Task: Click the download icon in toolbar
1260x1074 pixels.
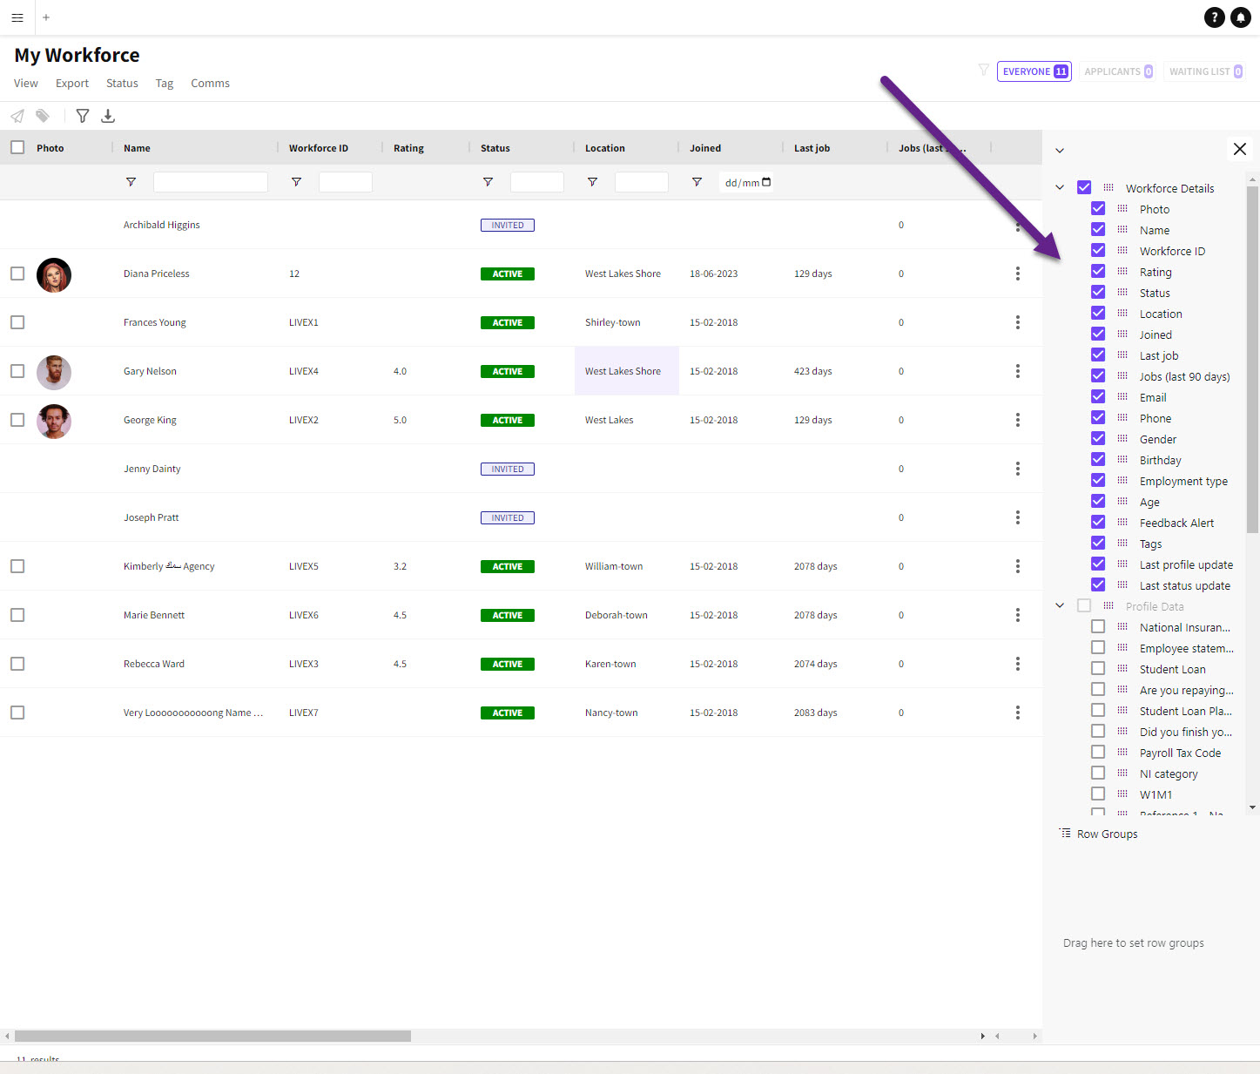Action: 108,116
